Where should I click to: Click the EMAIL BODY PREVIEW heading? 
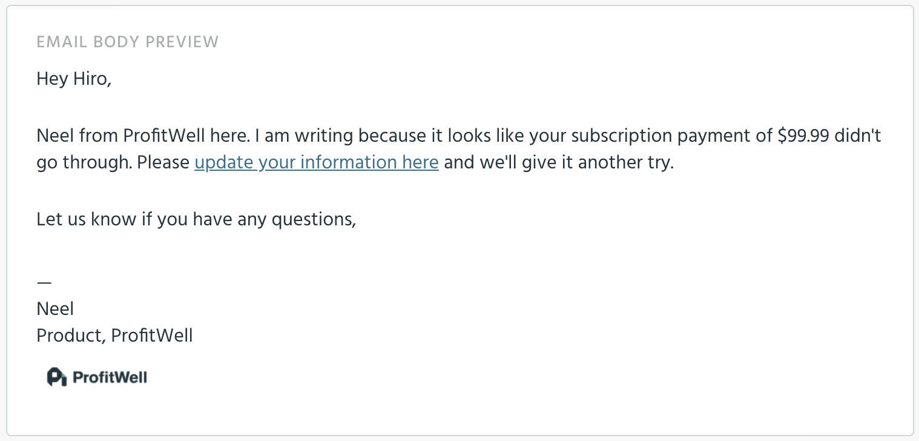[128, 42]
